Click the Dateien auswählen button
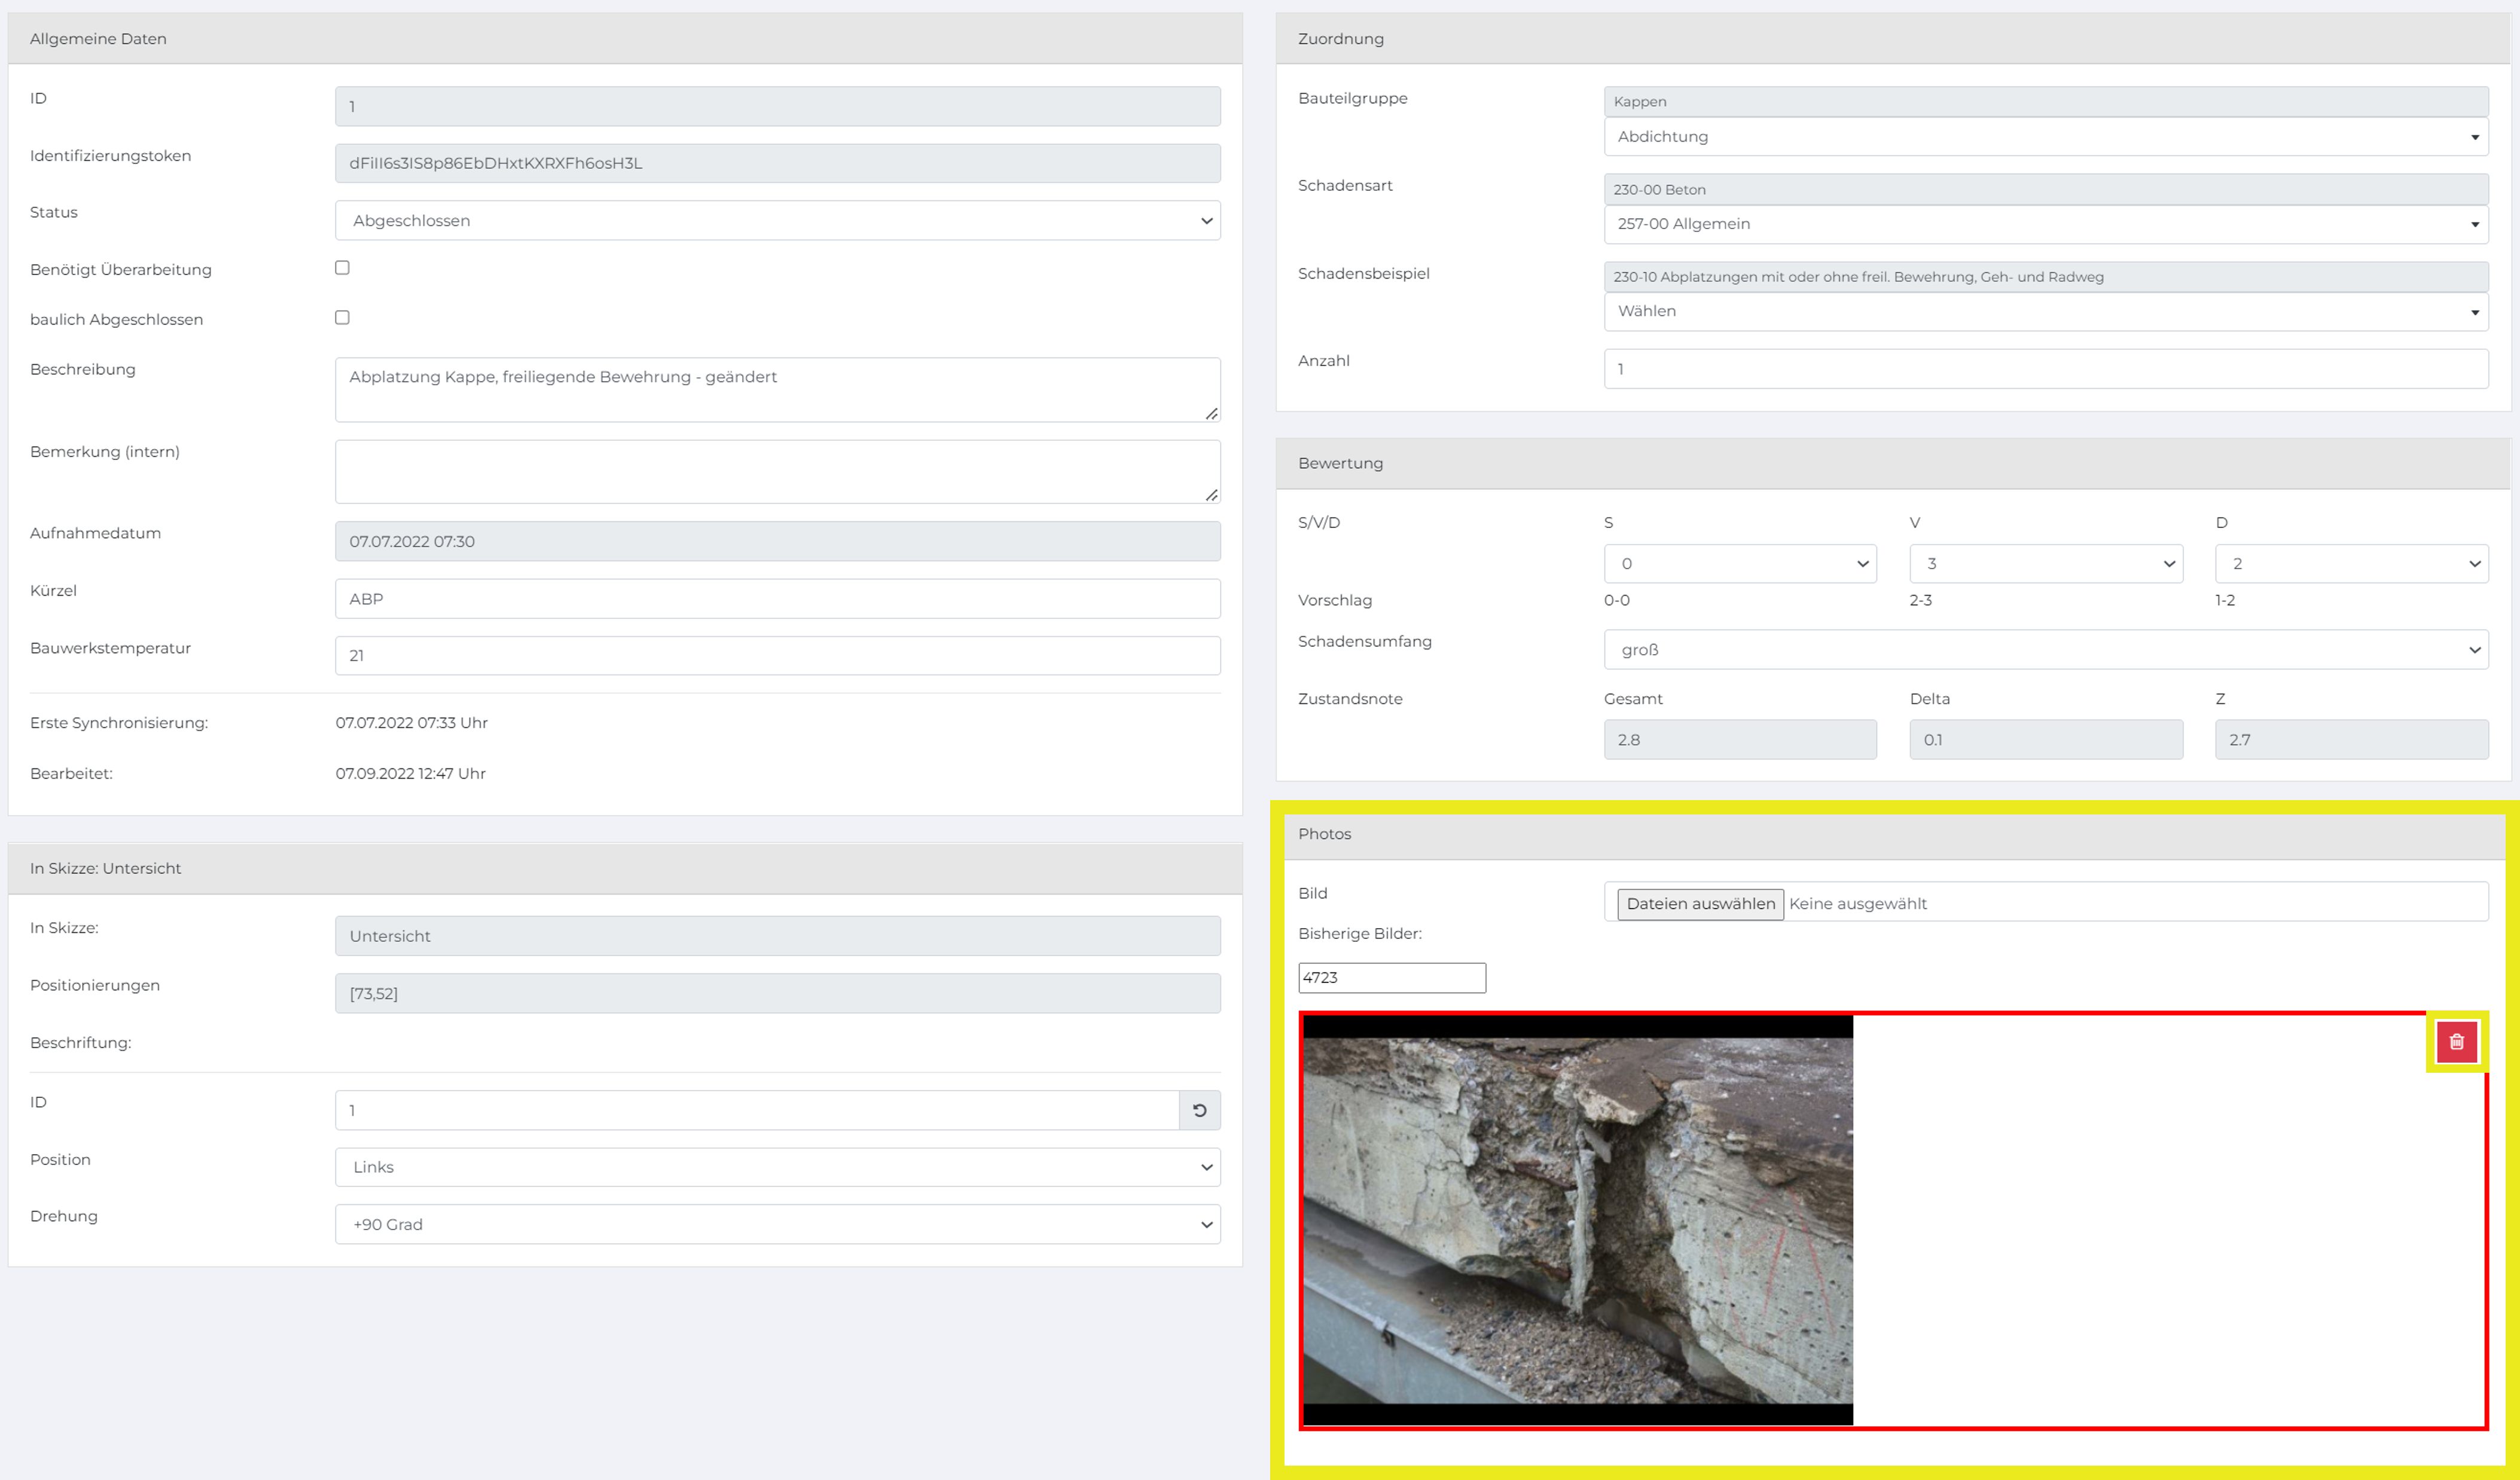This screenshot has height=1480, width=2520. coord(1700,904)
